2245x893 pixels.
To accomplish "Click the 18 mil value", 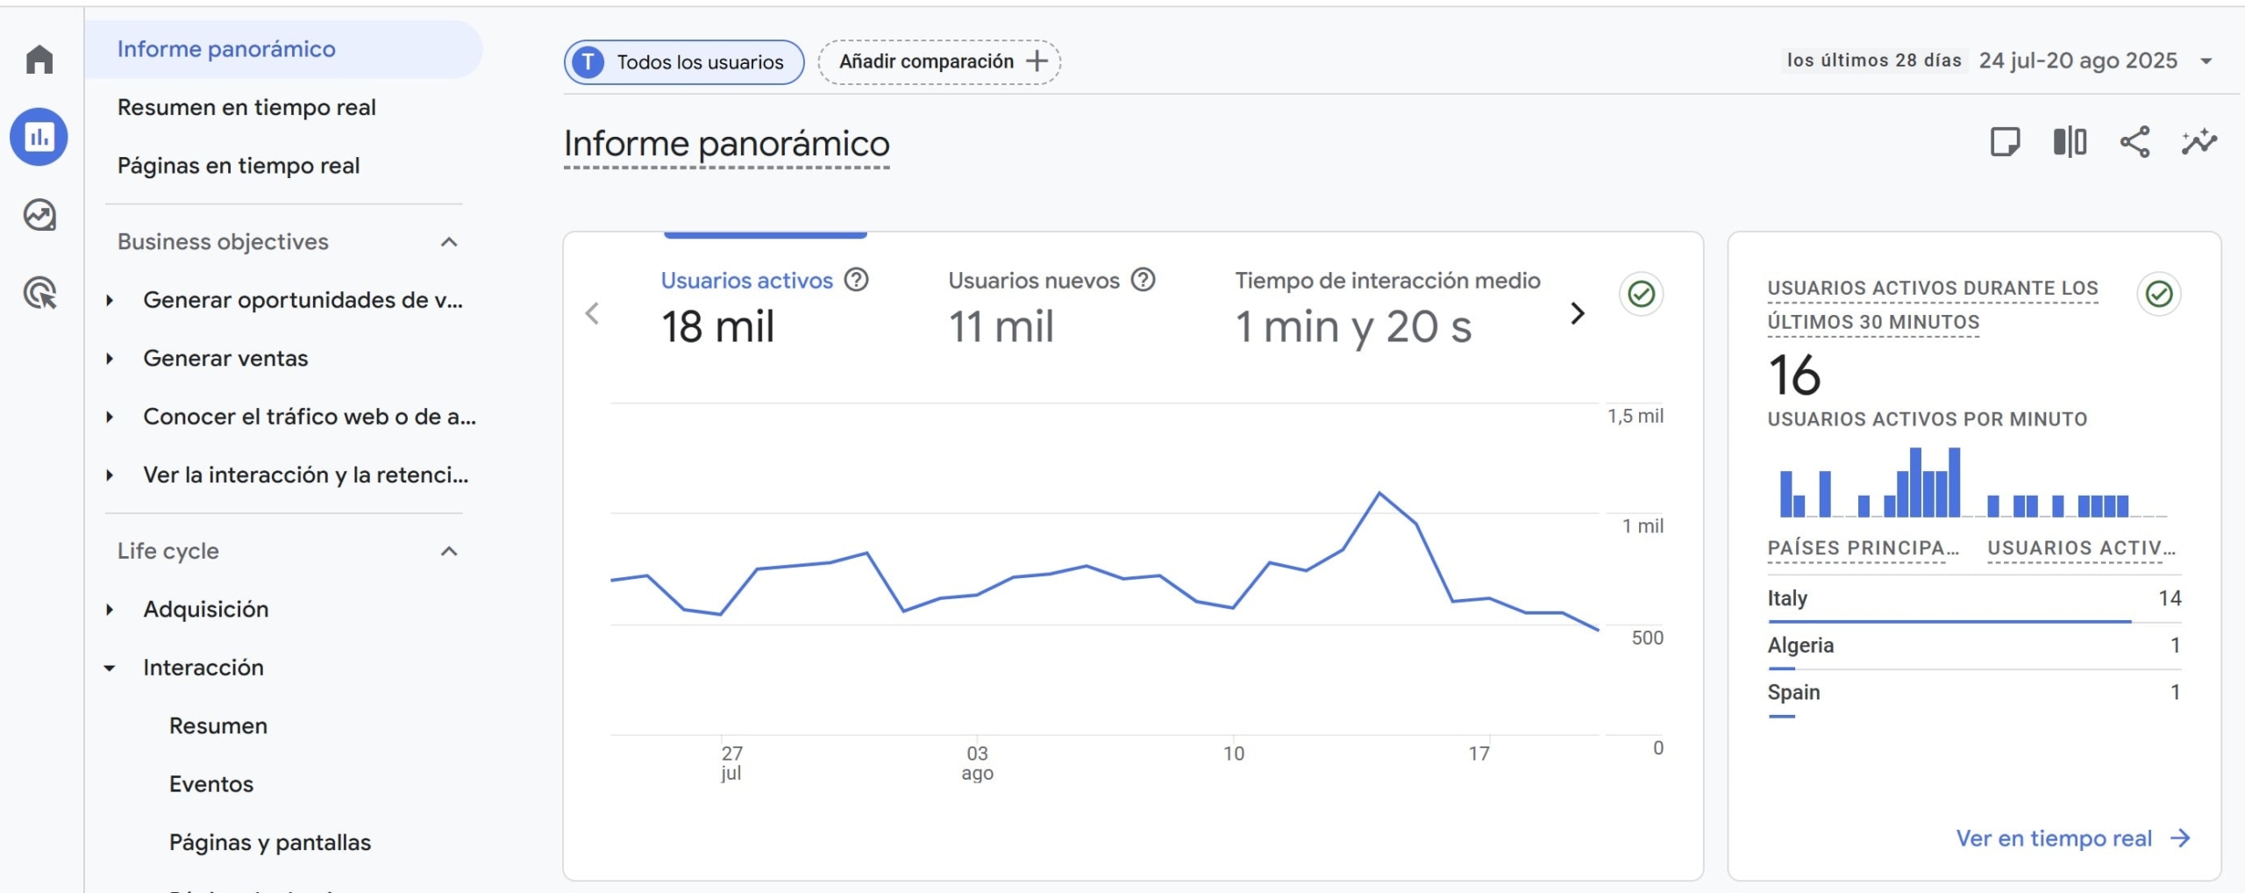I will (717, 327).
